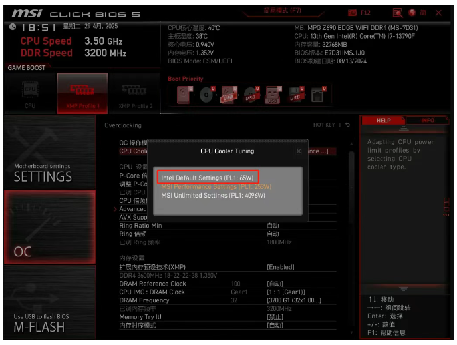
Task: Click the clock time display
Action: point(38,27)
